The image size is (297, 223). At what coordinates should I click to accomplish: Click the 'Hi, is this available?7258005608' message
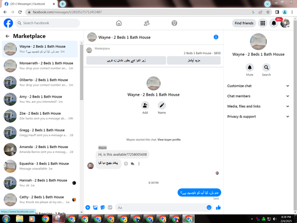pos(122,155)
